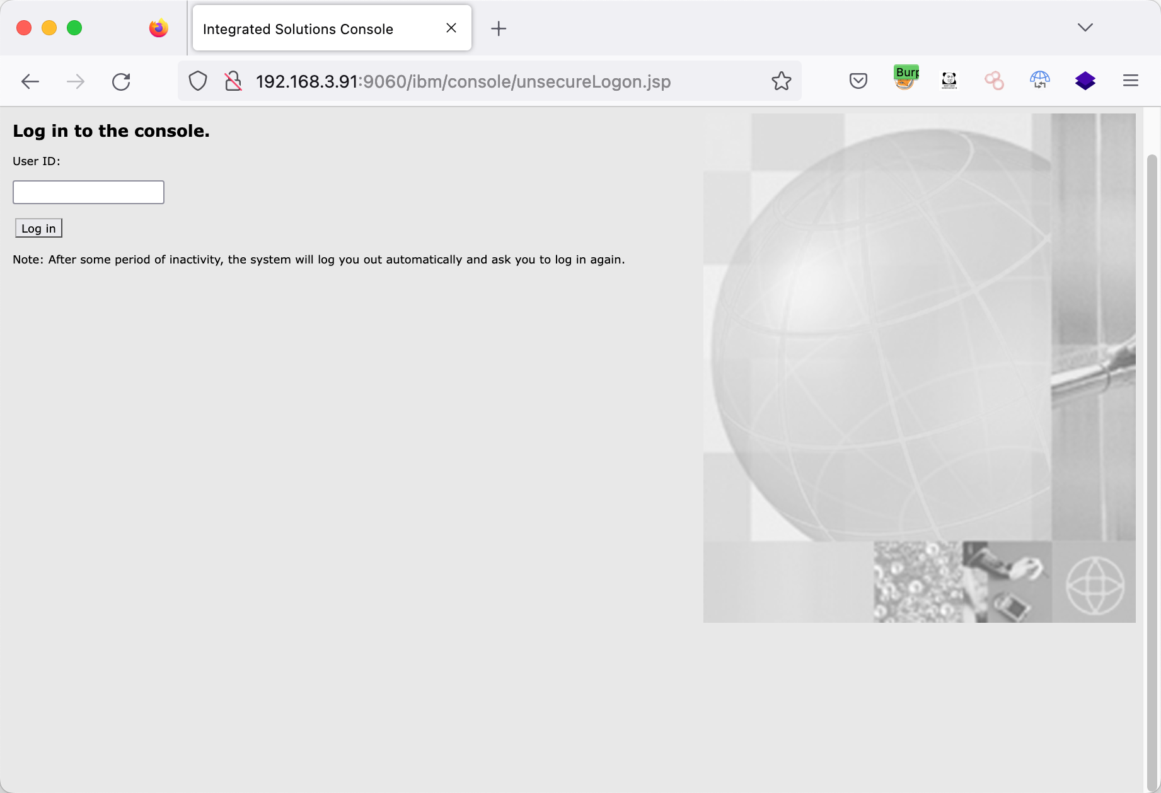This screenshot has height=793, width=1161.
Task: Open the pink circles extension icon
Action: pyautogui.click(x=994, y=81)
